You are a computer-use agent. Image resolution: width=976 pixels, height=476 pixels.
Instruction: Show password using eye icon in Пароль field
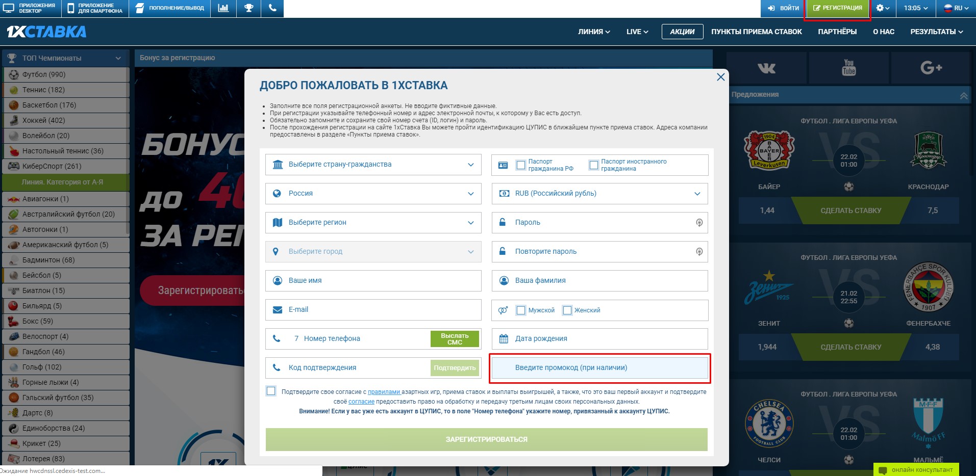[699, 223]
